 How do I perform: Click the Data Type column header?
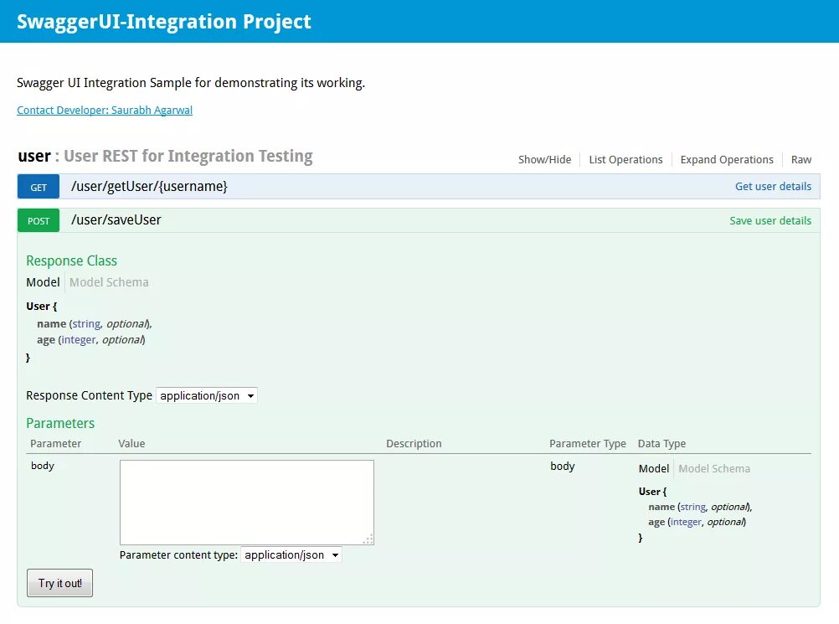pos(661,444)
